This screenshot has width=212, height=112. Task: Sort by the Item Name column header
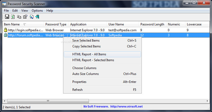(x=23, y=24)
